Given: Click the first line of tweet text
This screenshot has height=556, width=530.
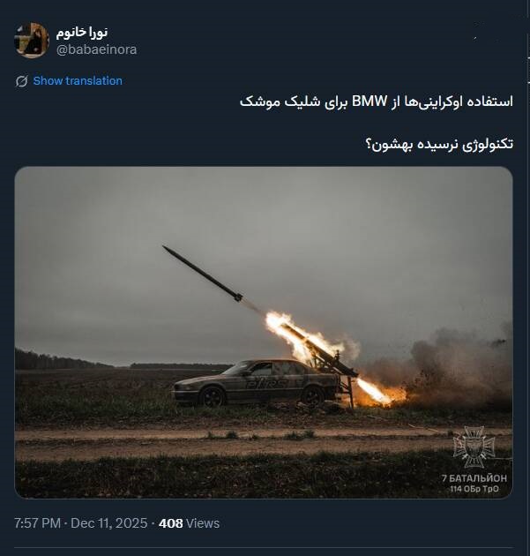Looking at the screenshot, I should (377, 101).
